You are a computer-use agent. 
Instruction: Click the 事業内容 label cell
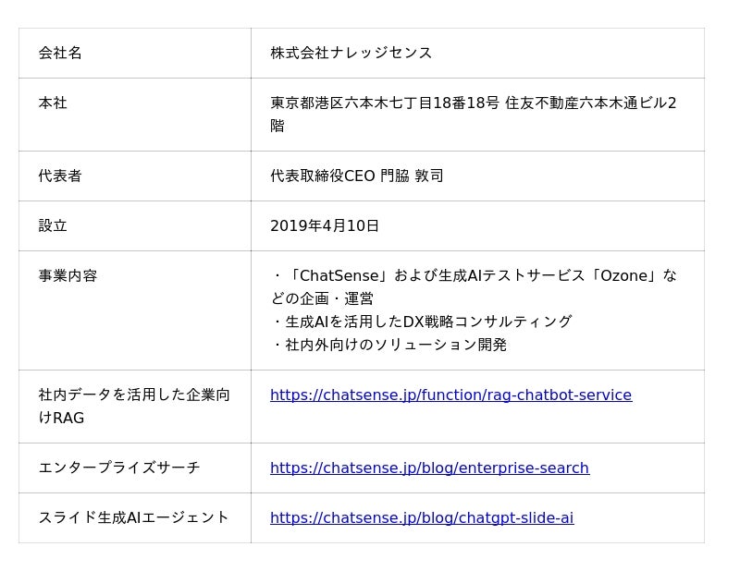pyautogui.click(x=68, y=276)
